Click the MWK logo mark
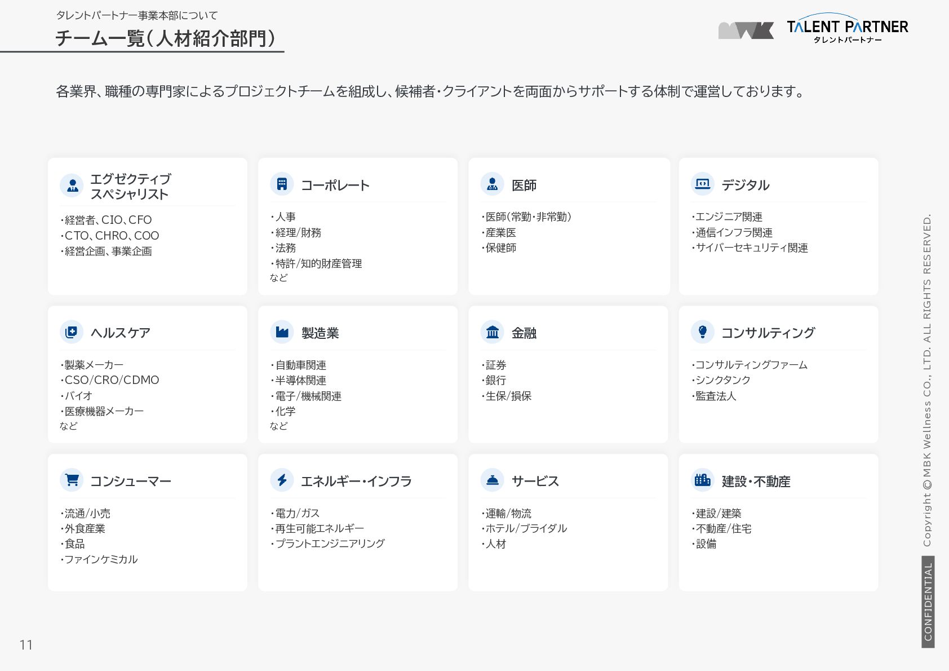 (746, 30)
